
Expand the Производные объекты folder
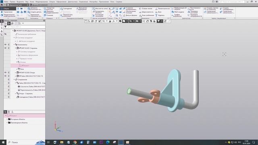click(x=7, y=122)
